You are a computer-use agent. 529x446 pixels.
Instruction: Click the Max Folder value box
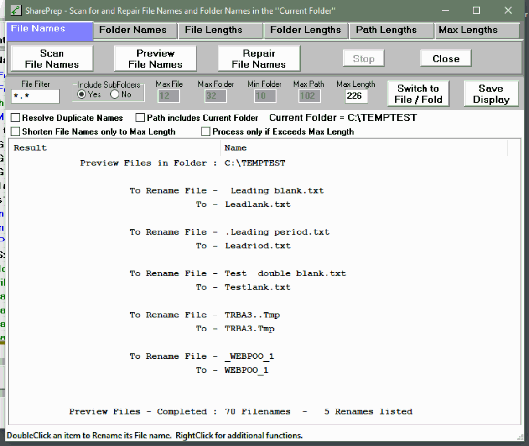tap(216, 96)
